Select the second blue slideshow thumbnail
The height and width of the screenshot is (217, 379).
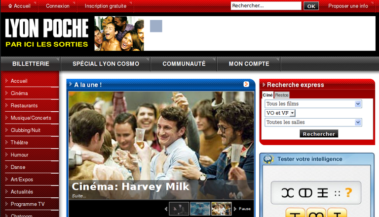coord(200,209)
